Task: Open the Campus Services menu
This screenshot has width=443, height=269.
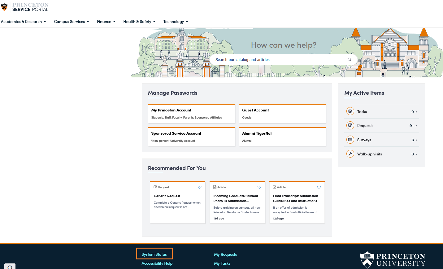Action: [72, 21]
